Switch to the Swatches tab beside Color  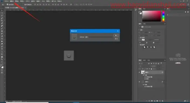tap(144, 9)
